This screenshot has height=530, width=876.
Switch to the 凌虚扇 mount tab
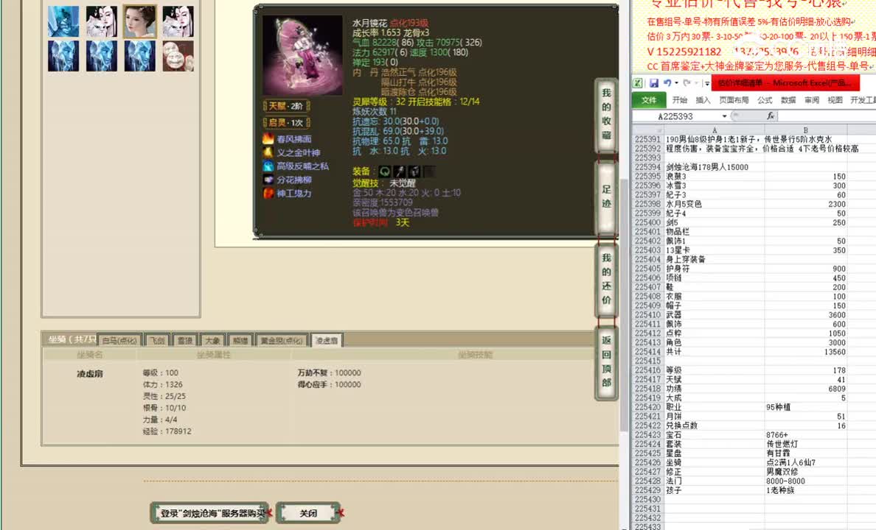(326, 340)
